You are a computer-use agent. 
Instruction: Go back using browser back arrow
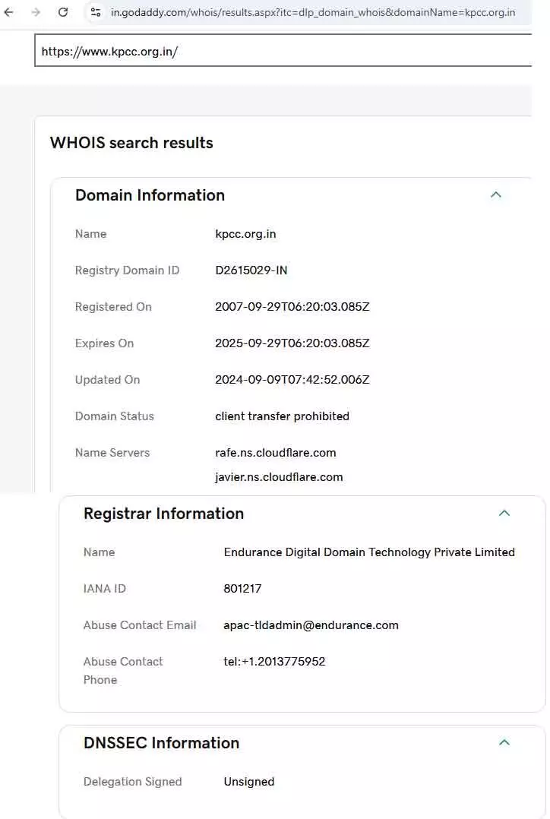click(8, 12)
